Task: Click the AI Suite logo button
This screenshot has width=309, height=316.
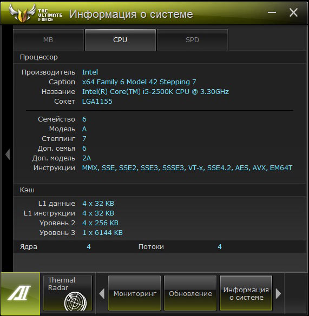Action: (x=20, y=294)
